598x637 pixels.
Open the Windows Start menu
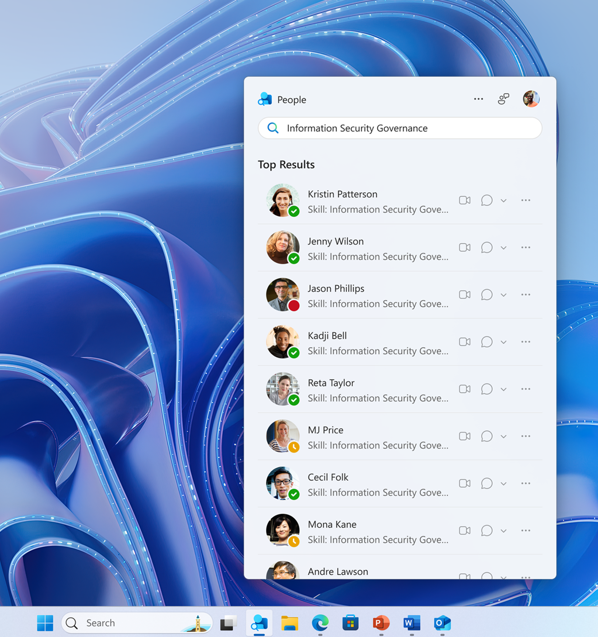(45, 623)
